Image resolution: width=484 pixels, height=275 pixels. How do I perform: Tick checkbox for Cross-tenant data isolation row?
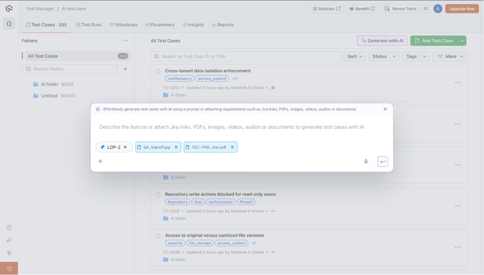point(142,83)
